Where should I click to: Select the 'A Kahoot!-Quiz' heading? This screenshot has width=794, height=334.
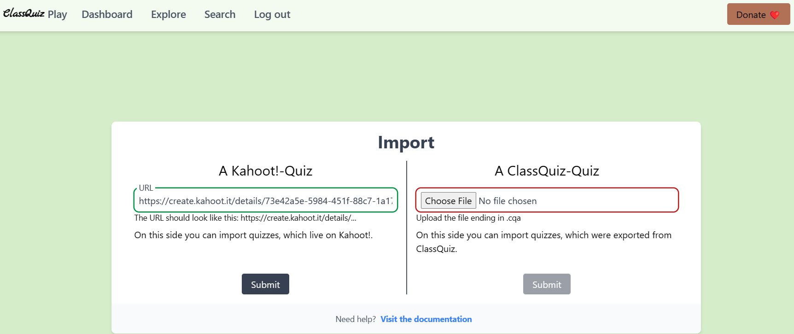coord(265,171)
